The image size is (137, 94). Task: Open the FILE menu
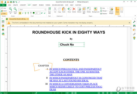(3, 5)
